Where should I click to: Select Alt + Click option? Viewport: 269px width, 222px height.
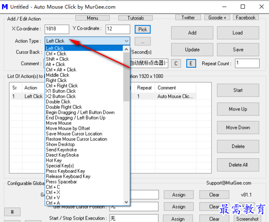point(84,64)
